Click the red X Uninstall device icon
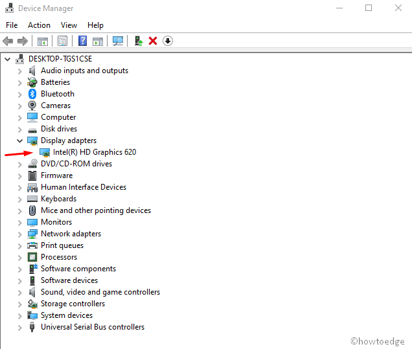Screen dimensions: 412x349 tap(153, 41)
